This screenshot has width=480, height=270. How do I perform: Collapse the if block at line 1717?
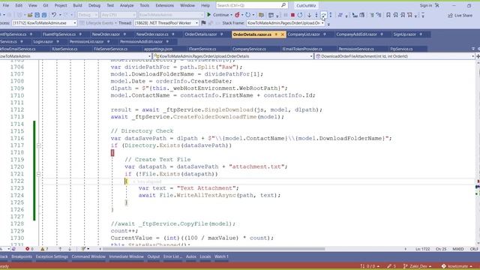[x=38, y=145]
